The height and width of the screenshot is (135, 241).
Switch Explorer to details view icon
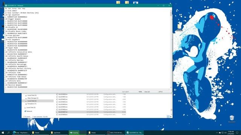(168, 117)
